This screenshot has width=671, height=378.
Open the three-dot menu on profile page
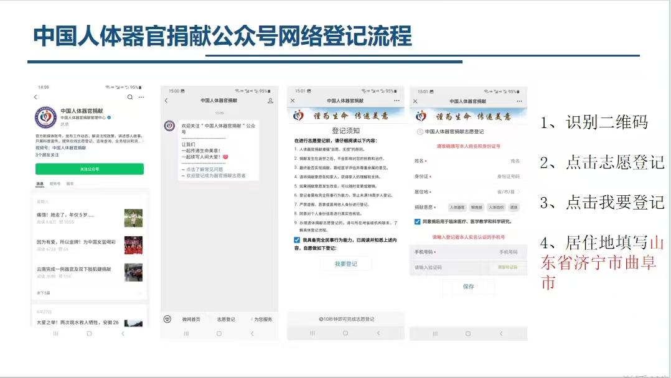pos(141,98)
